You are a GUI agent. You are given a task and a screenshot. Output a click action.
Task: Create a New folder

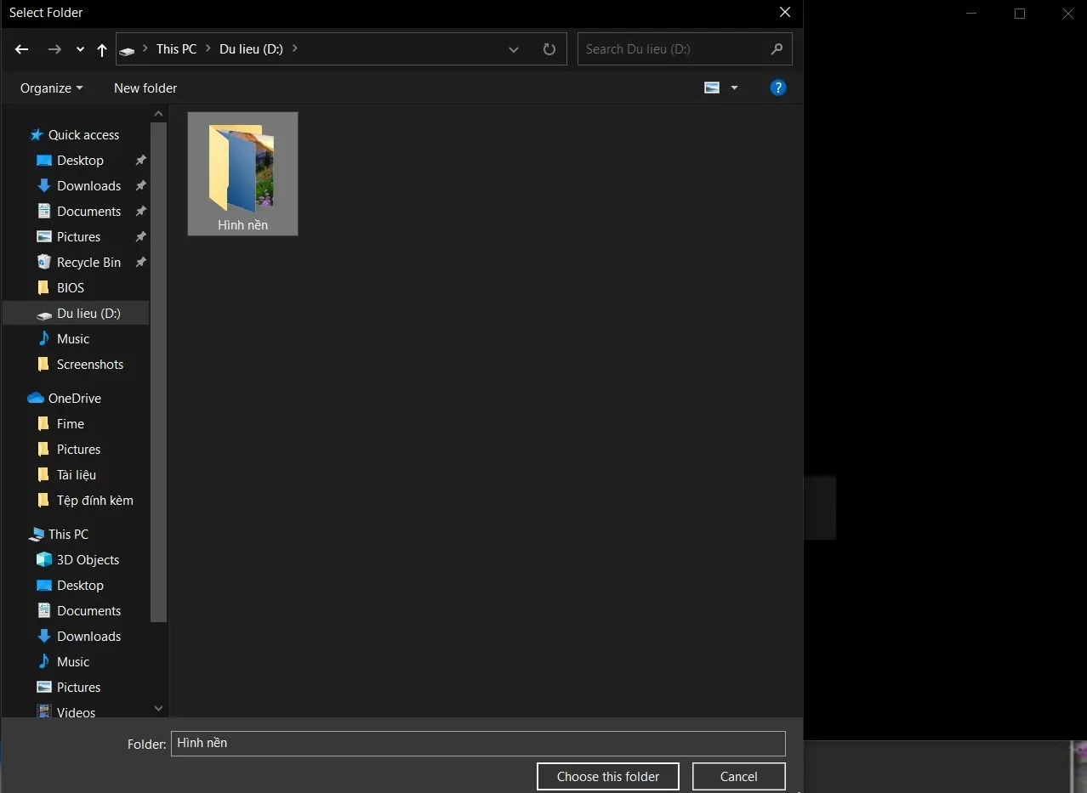coord(145,88)
